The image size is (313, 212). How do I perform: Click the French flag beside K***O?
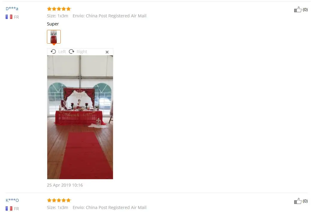9,208
